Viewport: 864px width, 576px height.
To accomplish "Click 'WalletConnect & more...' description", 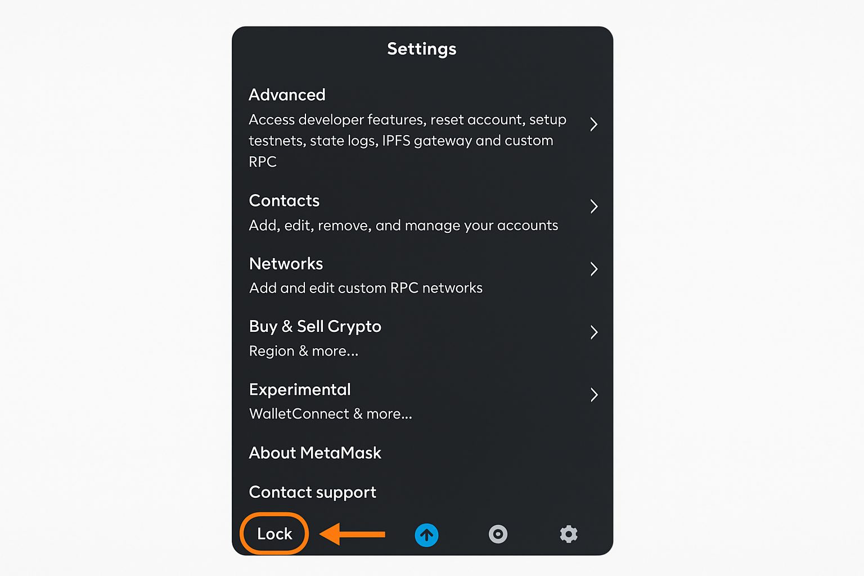I will point(330,414).
